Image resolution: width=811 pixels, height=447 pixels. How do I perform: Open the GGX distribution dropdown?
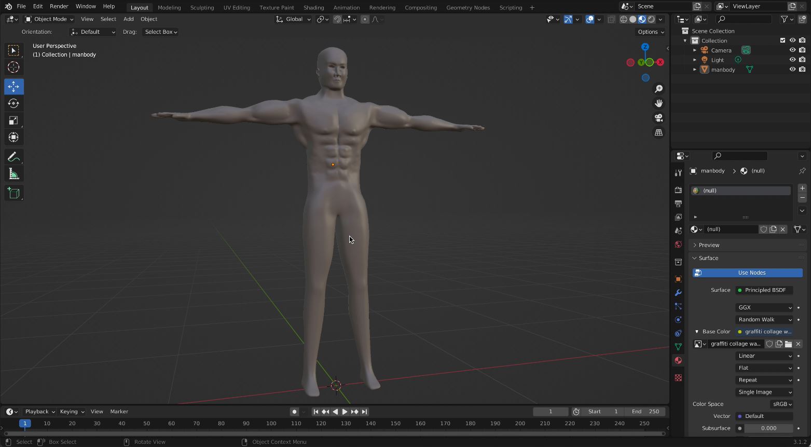coord(764,307)
